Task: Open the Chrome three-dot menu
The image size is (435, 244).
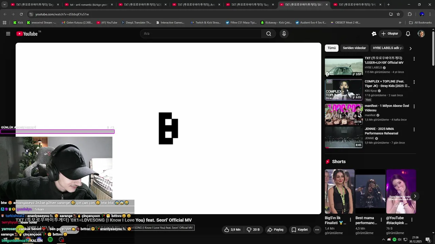Action: pyautogui.click(x=430, y=14)
